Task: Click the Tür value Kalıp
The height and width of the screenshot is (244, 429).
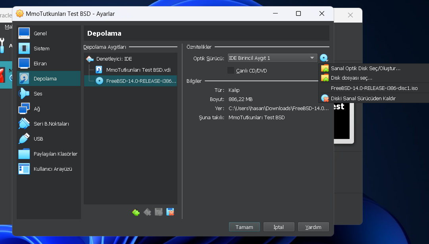Action: point(234,90)
